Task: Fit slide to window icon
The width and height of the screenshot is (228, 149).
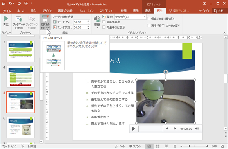Action: 222,146
